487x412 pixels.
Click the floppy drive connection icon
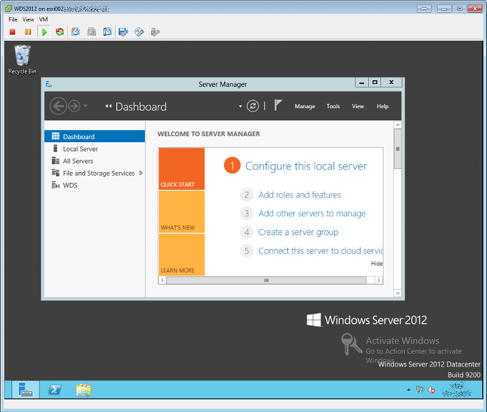(124, 32)
